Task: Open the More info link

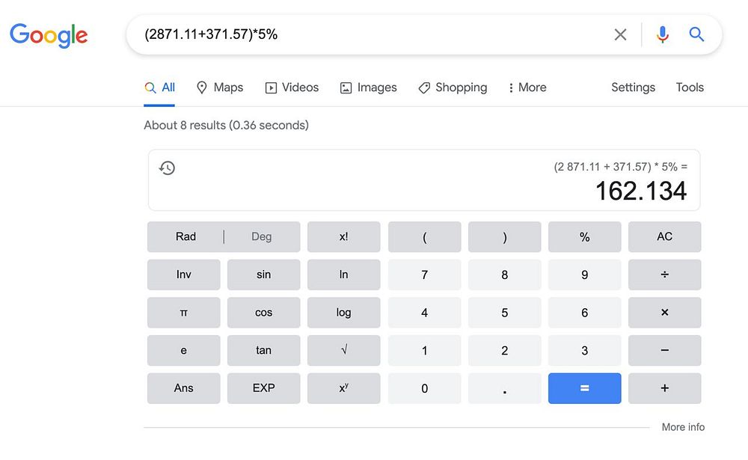Action: coord(683,427)
